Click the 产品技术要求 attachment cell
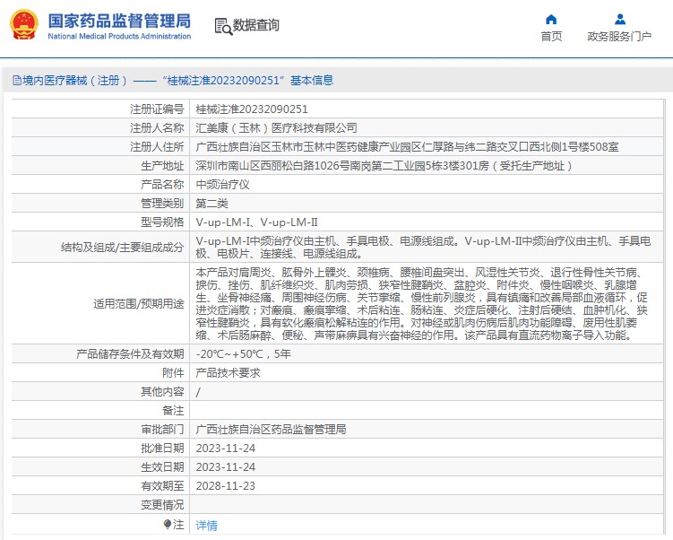Screen dimensions: 673x540 (x=229, y=372)
